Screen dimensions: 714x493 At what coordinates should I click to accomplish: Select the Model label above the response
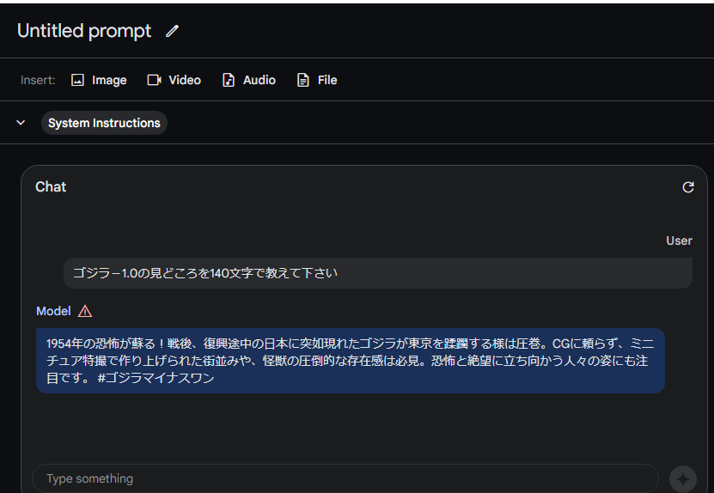point(53,312)
